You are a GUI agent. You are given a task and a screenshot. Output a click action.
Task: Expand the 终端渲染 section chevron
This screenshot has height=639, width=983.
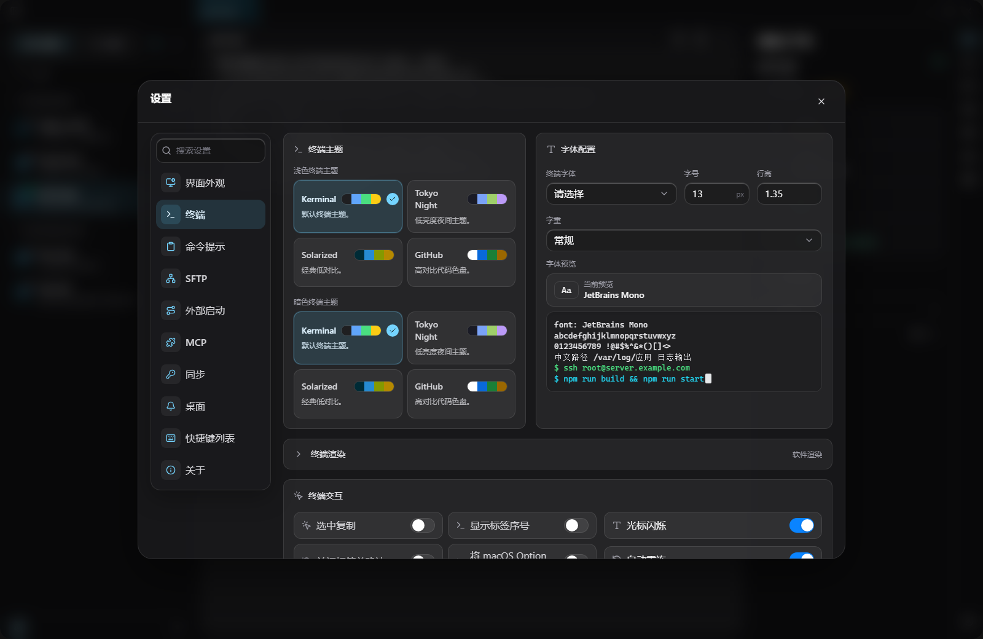pyautogui.click(x=299, y=454)
